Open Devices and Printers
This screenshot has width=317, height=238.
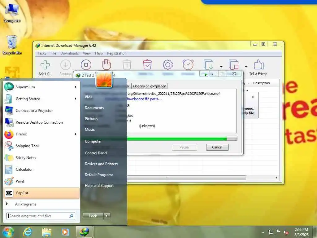[x=101, y=164]
